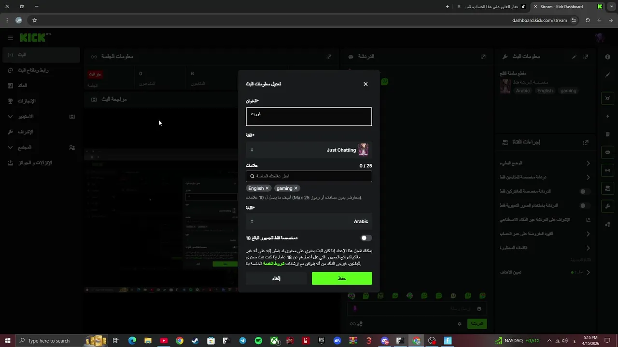Open the hamburger menu beside Kick logo
Viewport: 618px width, 347px height.
tap(10, 38)
